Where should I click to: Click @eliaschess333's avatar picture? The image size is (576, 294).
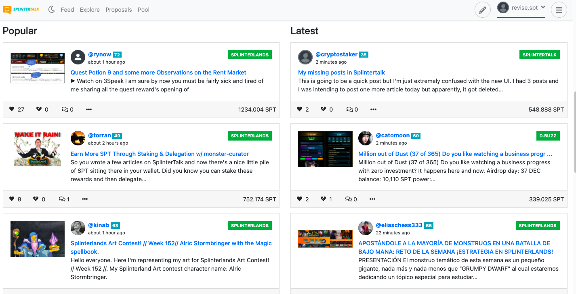[366, 228]
